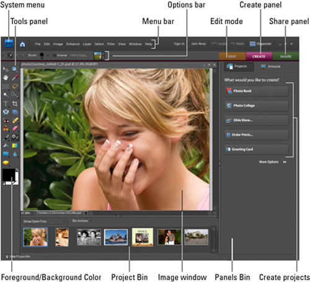Activate the Crop tool
310x282 pixels.
pyautogui.click(x=15, y=103)
